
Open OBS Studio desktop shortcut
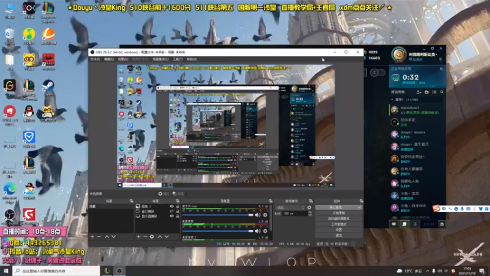(x=10, y=215)
